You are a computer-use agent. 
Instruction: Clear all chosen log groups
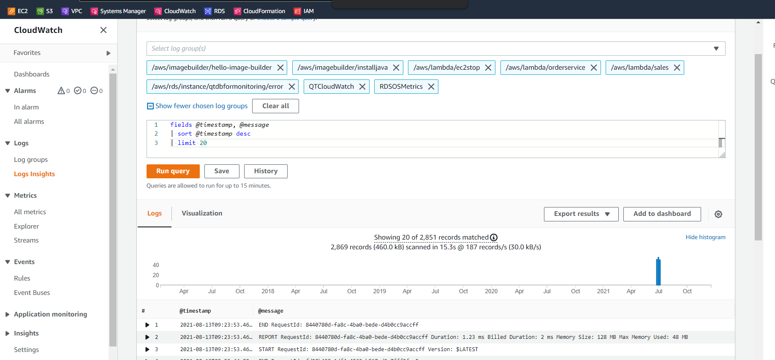point(275,106)
